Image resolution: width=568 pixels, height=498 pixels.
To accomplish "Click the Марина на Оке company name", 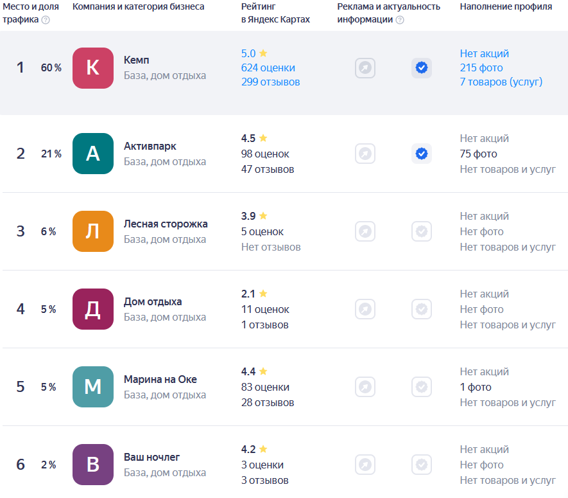I will point(160,379).
